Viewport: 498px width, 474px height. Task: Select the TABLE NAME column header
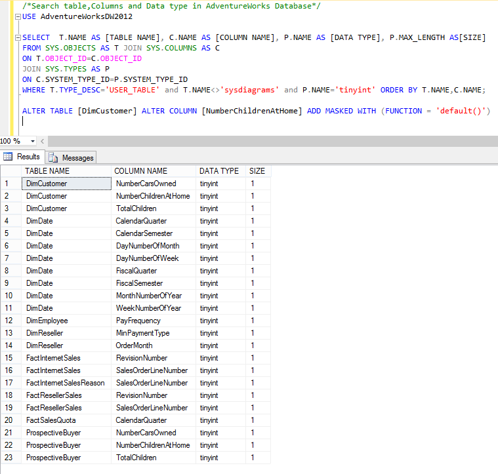tap(66, 171)
